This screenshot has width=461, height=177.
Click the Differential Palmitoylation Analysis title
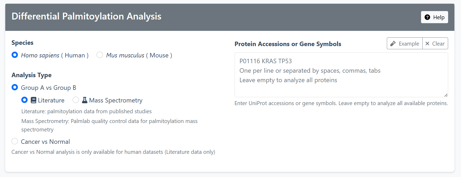(x=87, y=16)
